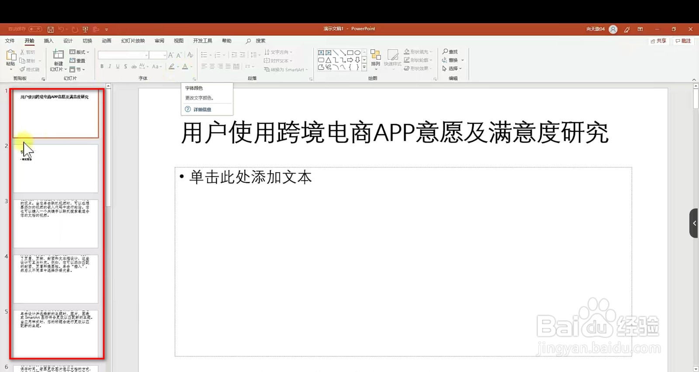Toggle underline formatting
Viewport: 699px width, 372px height.
pyautogui.click(x=118, y=66)
